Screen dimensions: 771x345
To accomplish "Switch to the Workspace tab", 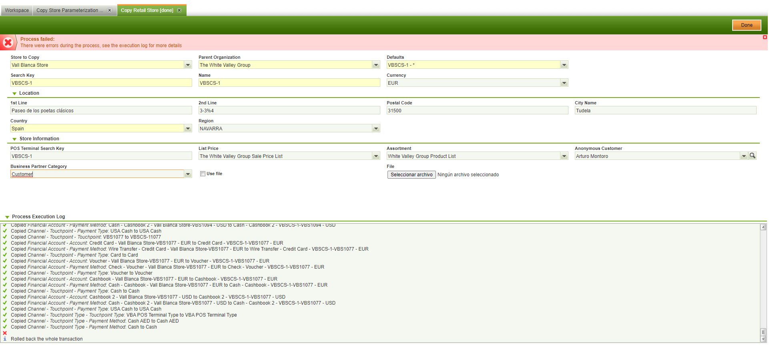I will pyautogui.click(x=17, y=10).
